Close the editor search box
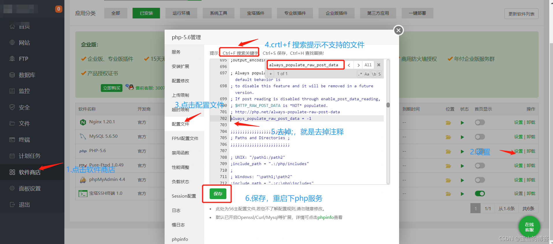This screenshot has width=553, height=244. 379,65
